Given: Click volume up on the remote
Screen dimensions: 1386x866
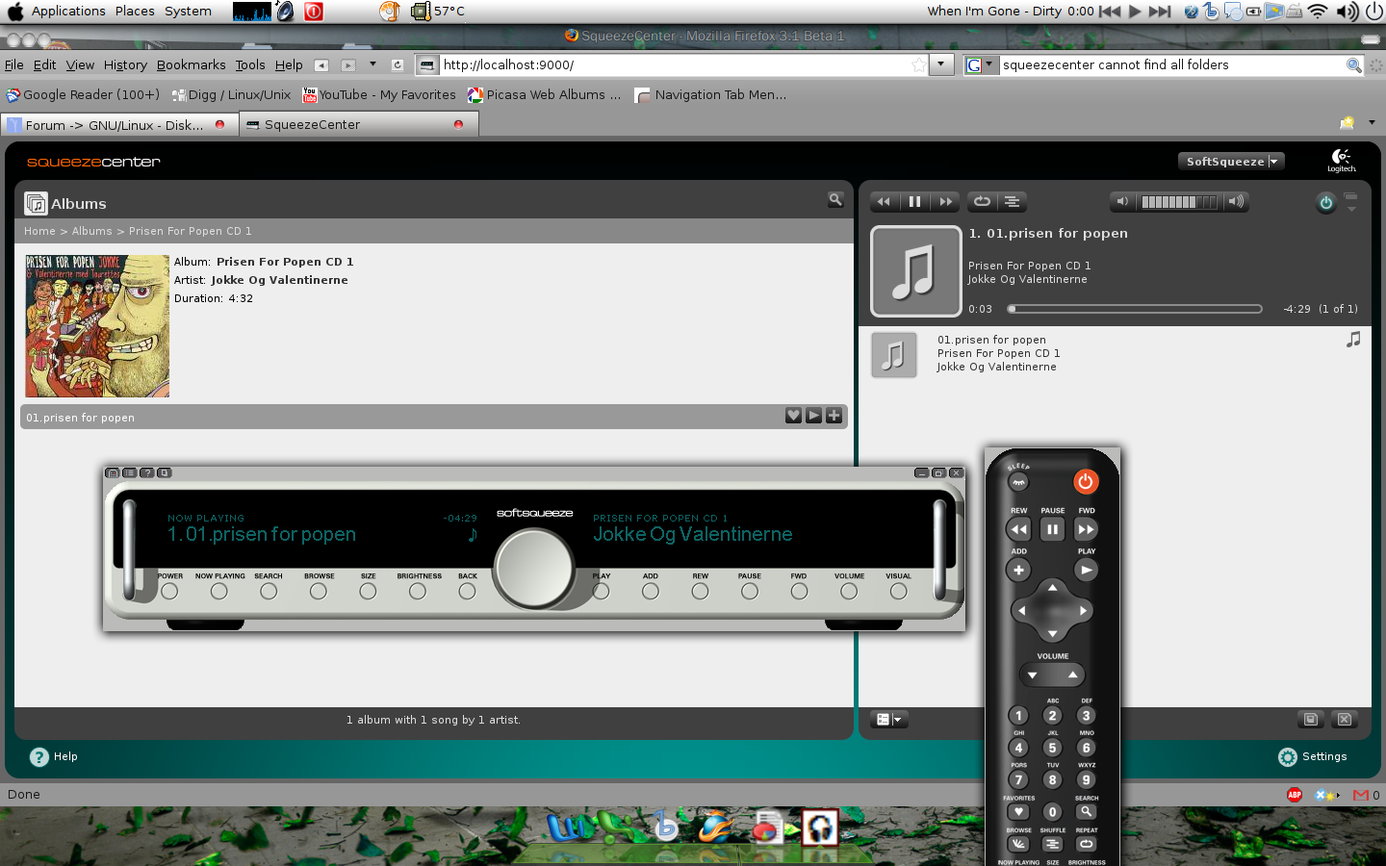Looking at the screenshot, I should pos(1072,675).
